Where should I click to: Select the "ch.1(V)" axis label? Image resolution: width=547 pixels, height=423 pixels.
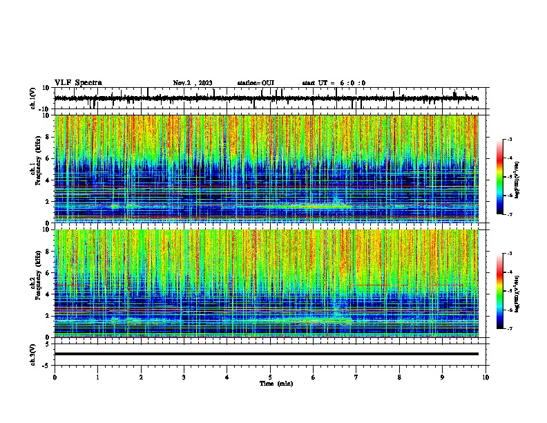pyautogui.click(x=33, y=99)
